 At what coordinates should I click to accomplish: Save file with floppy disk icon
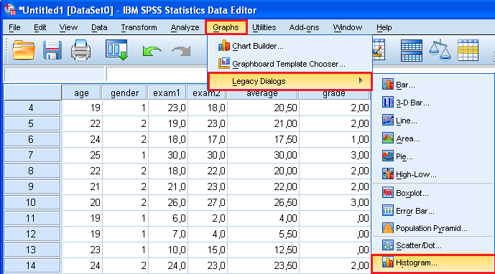click(x=52, y=50)
